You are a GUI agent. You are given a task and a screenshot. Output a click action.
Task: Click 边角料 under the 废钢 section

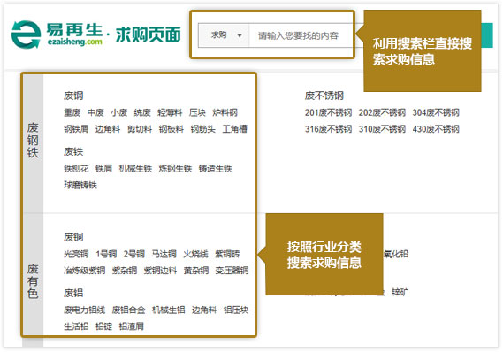click(108, 129)
